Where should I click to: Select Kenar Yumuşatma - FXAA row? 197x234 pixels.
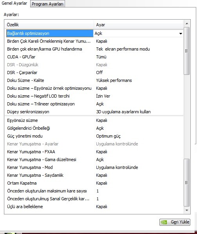coord(94,152)
